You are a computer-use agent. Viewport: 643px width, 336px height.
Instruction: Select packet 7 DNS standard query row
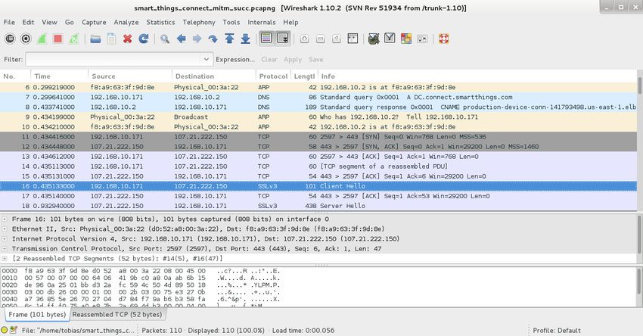click(x=318, y=97)
